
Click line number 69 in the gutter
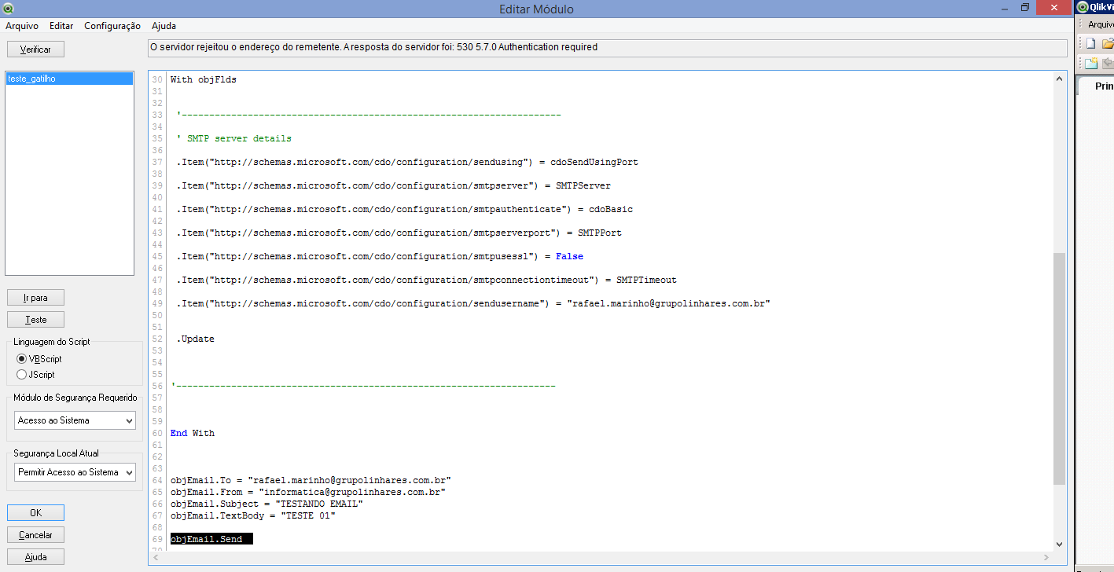pos(157,540)
